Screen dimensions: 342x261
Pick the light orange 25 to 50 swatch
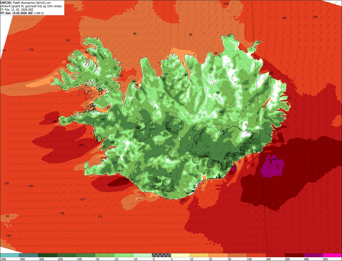pyautogui.click(x=218, y=255)
